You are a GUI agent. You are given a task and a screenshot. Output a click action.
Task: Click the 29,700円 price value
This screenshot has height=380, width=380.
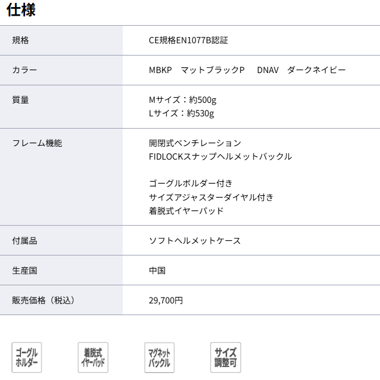point(166,300)
